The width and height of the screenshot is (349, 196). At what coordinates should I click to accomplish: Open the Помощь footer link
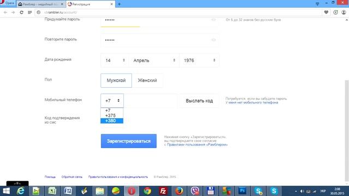click(50, 177)
